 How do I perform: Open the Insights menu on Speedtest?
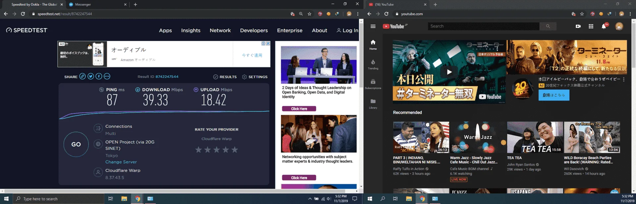[x=191, y=30]
